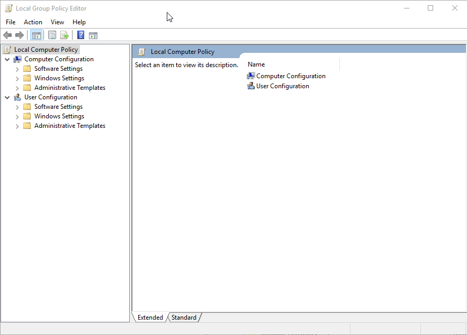Screen dimensions: 467x335
Task: Click folder icon of Software Settings under User Configuration
Action: 27,107
